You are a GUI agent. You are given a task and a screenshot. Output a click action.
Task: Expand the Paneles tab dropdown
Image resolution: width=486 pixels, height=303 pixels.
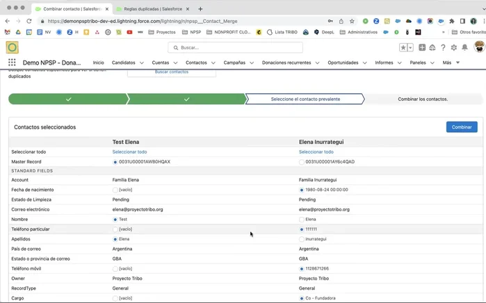[x=432, y=63]
